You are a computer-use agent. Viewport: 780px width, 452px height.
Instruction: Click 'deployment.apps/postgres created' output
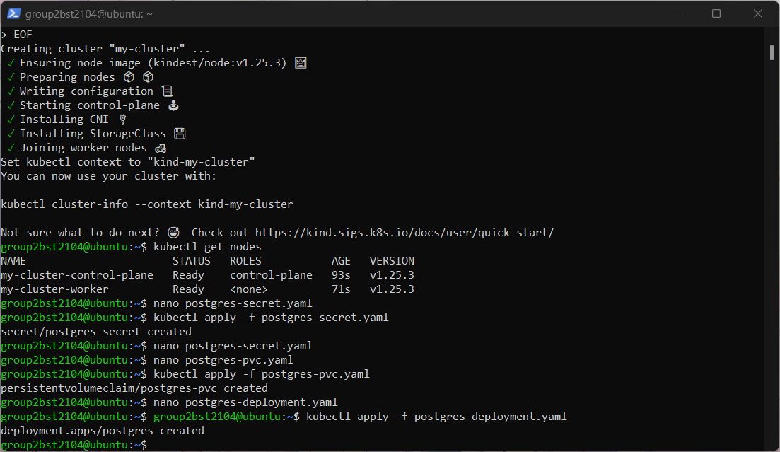103,431
